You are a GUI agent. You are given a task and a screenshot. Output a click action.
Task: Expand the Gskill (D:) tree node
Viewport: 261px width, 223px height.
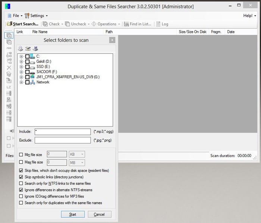pos(21,62)
